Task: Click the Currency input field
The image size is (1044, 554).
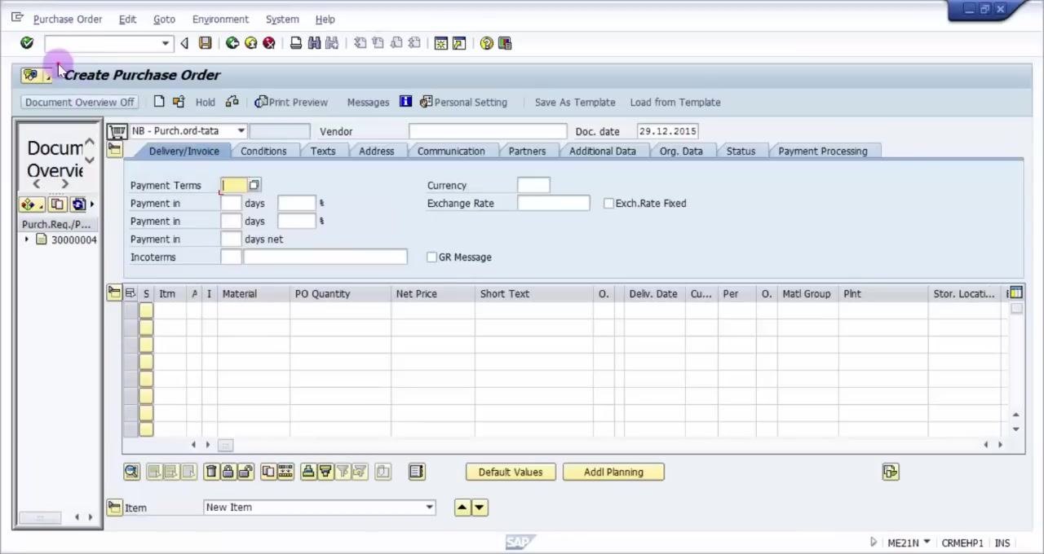Action: pyautogui.click(x=533, y=185)
